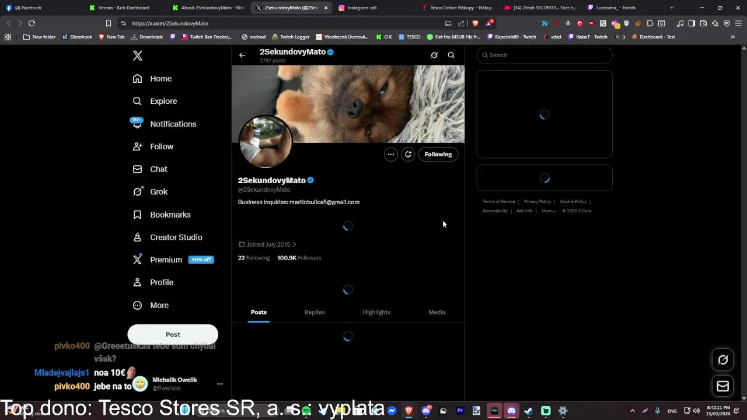The width and height of the screenshot is (747, 420).
Task: Open Bookmarks in X sidebar
Action: [162, 215]
